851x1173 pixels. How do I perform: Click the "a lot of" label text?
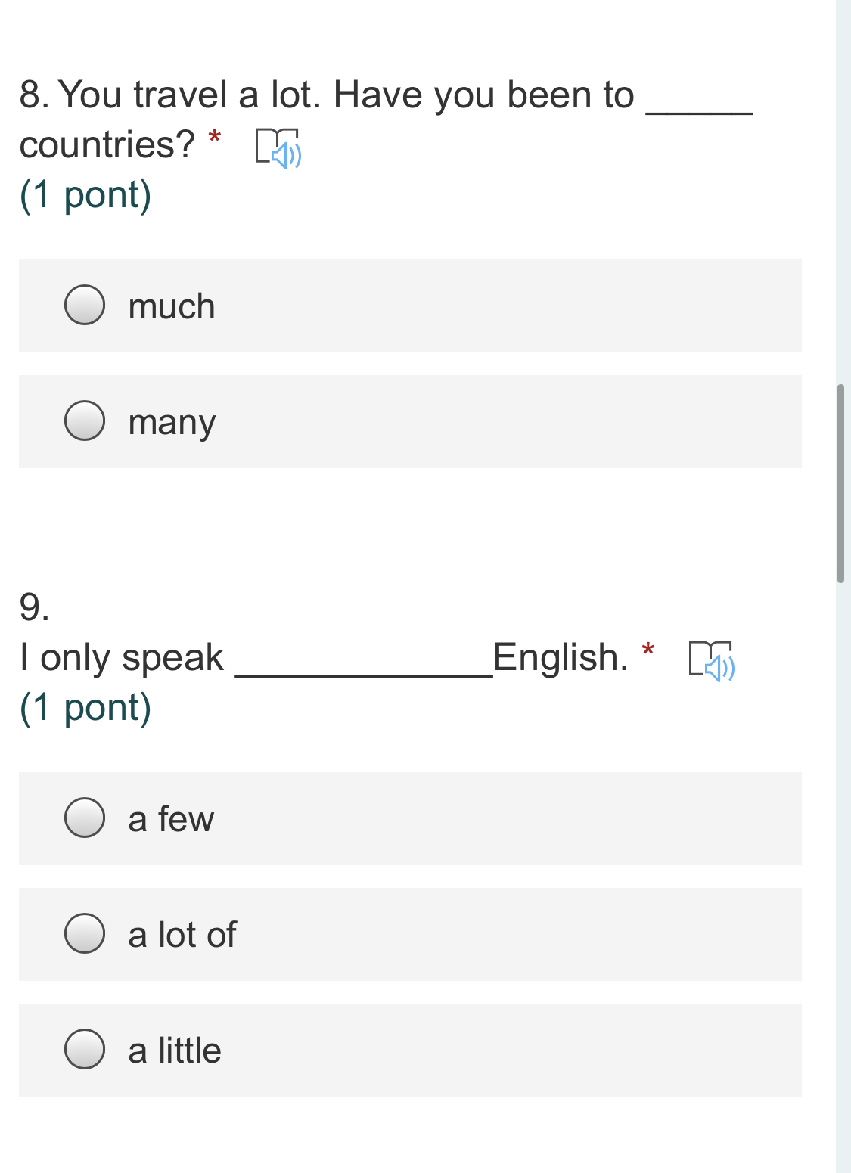point(182,935)
